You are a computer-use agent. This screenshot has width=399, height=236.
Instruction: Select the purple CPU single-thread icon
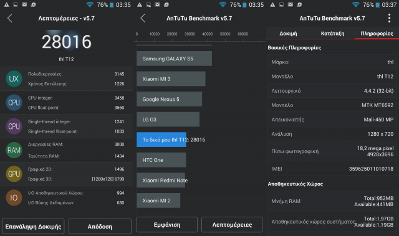pyautogui.click(x=14, y=126)
